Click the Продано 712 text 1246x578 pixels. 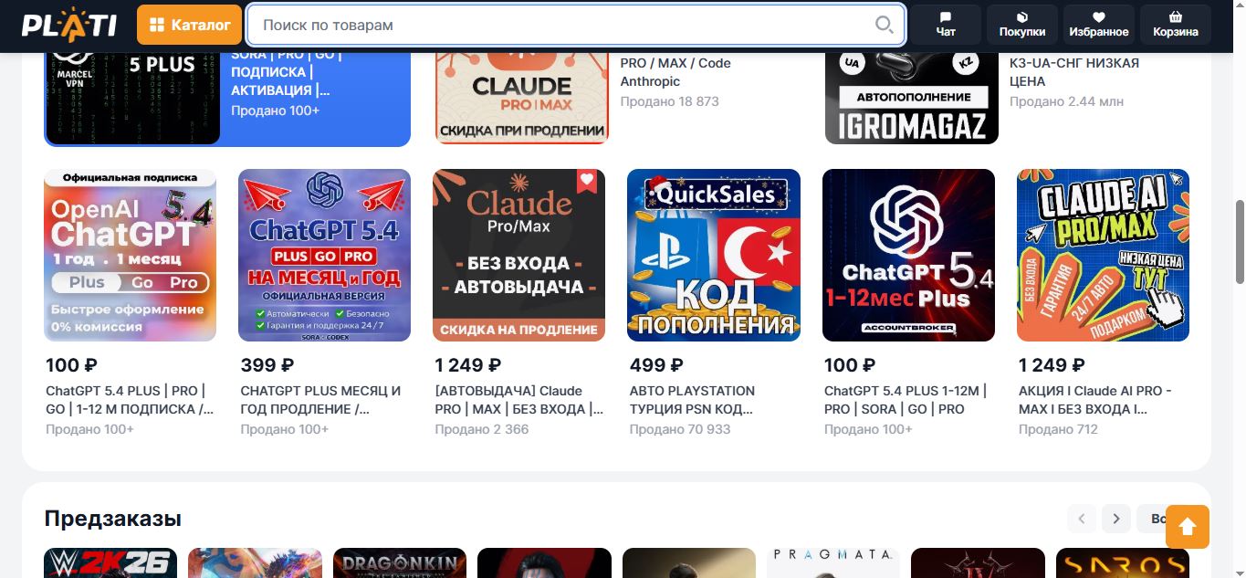pos(1058,429)
